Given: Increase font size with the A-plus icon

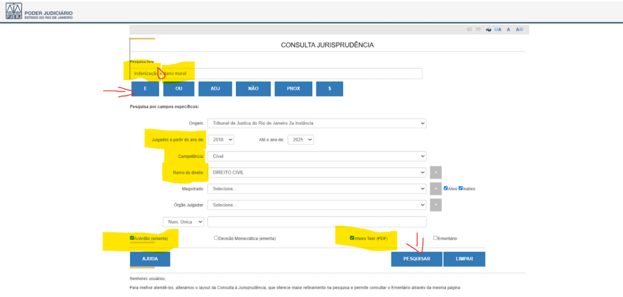Looking at the screenshot, I should 520,29.
